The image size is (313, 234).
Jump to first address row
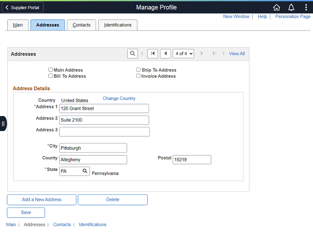coord(153,54)
